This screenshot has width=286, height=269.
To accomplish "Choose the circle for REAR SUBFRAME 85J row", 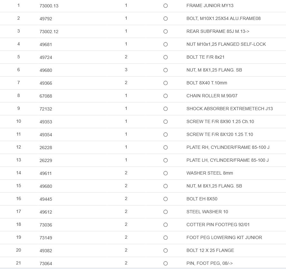I will [165, 32].
